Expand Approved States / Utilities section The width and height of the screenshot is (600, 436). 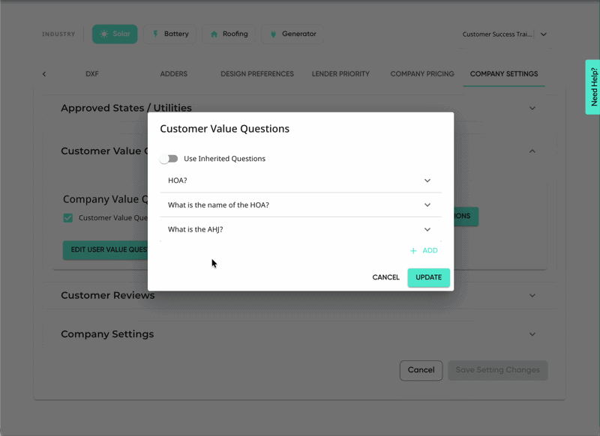(x=532, y=108)
